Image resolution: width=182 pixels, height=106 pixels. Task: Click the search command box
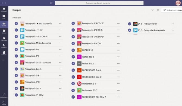99,3
